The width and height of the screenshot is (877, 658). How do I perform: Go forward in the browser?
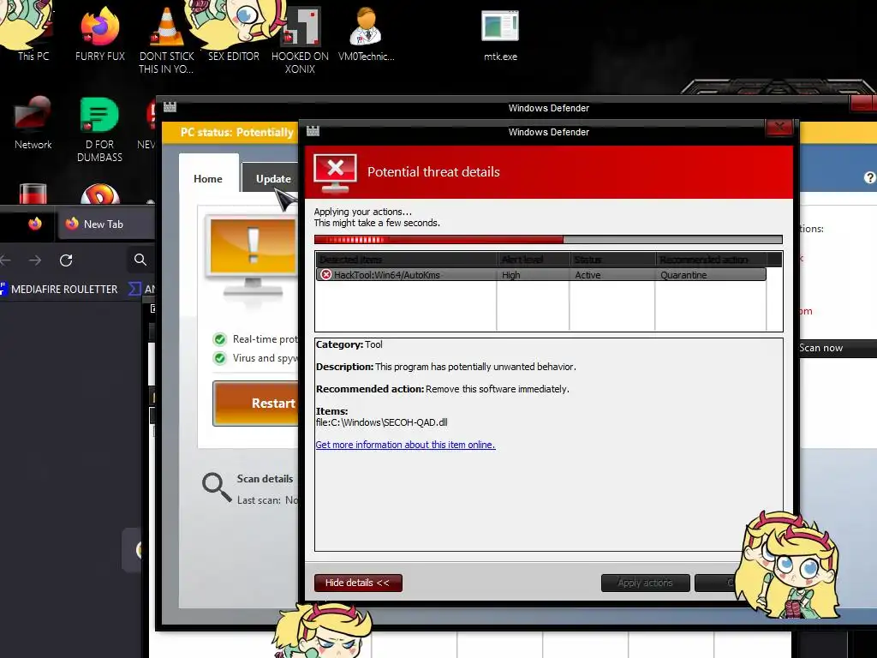click(x=34, y=260)
